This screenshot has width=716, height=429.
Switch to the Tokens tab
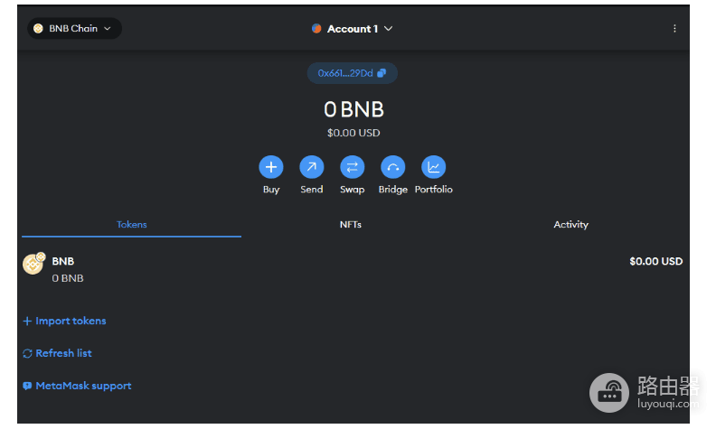coord(131,225)
